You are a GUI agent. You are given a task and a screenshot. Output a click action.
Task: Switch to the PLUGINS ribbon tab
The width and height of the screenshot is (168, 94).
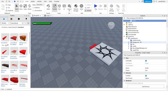tap(57, 2)
